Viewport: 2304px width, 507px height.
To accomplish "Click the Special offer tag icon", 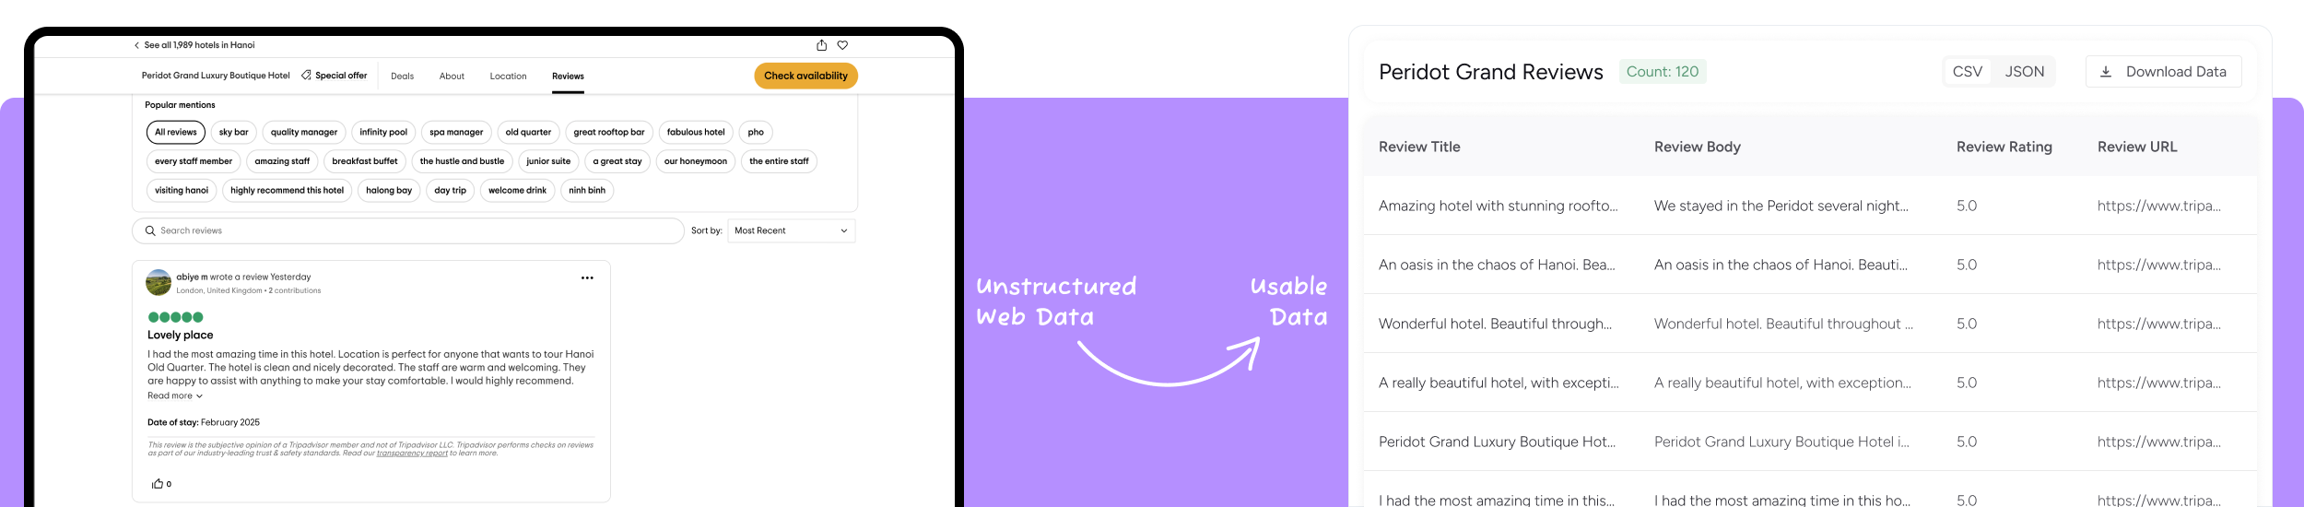I will tap(306, 76).
